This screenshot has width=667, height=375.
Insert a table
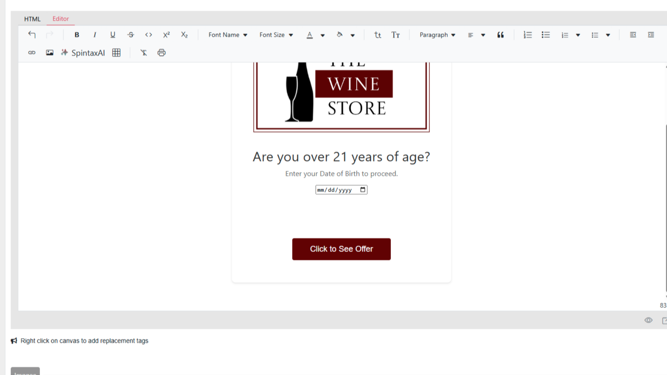pos(116,53)
